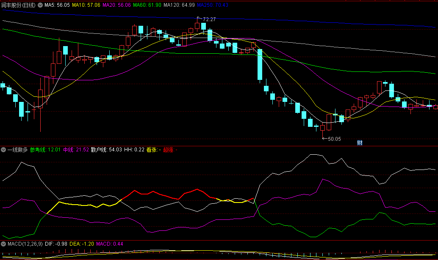The image size is (438, 260).
Task: Open the 一线做多 indicator dropdown arrow
Action: coord(3,150)
